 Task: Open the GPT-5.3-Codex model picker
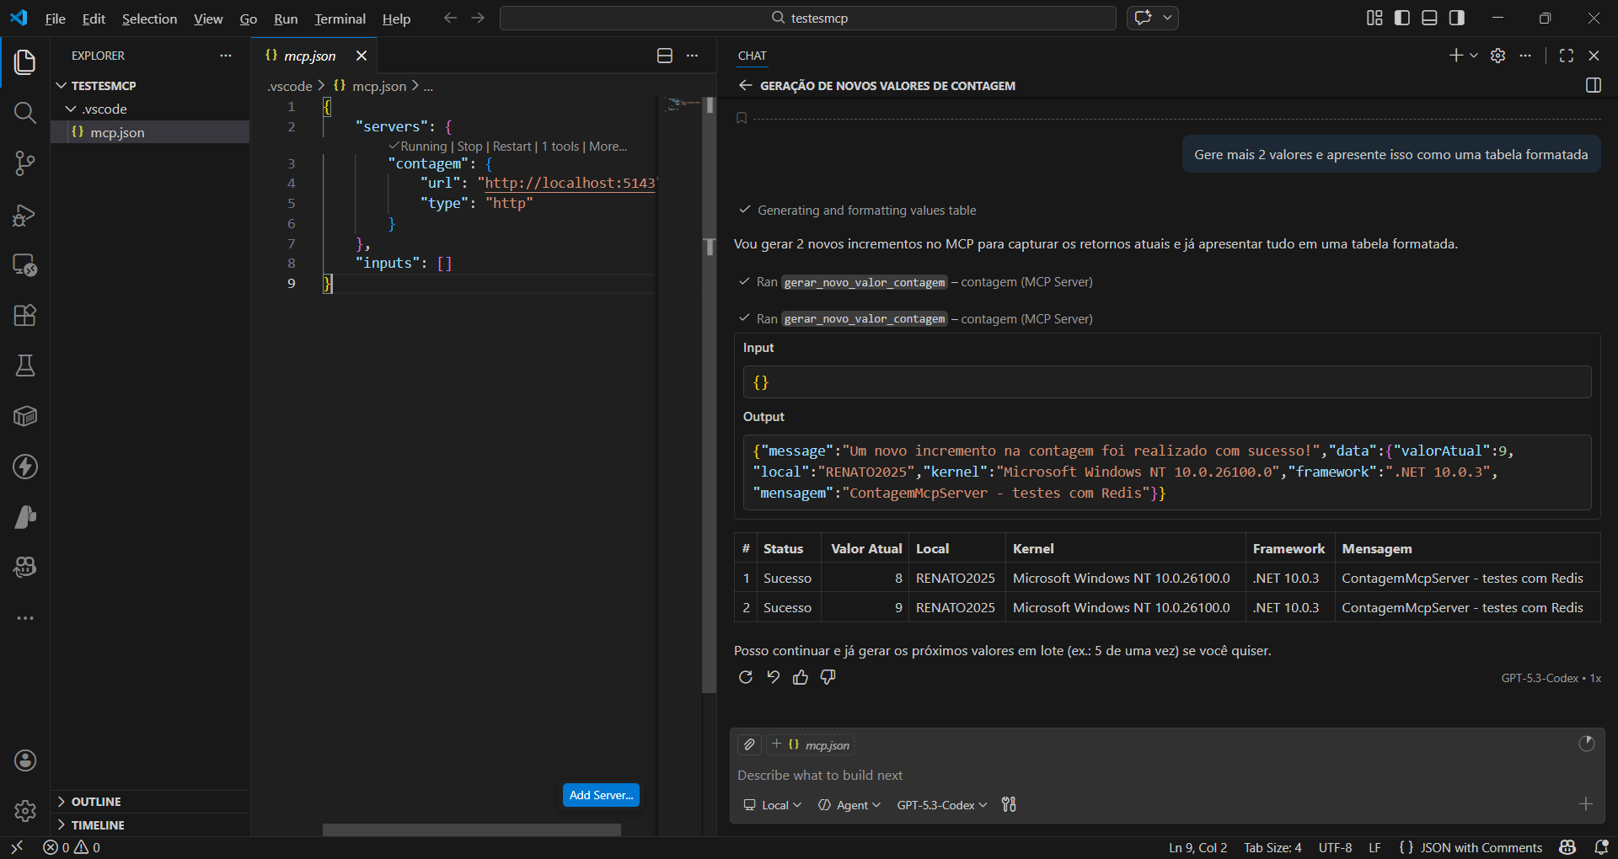pos(941,805)
